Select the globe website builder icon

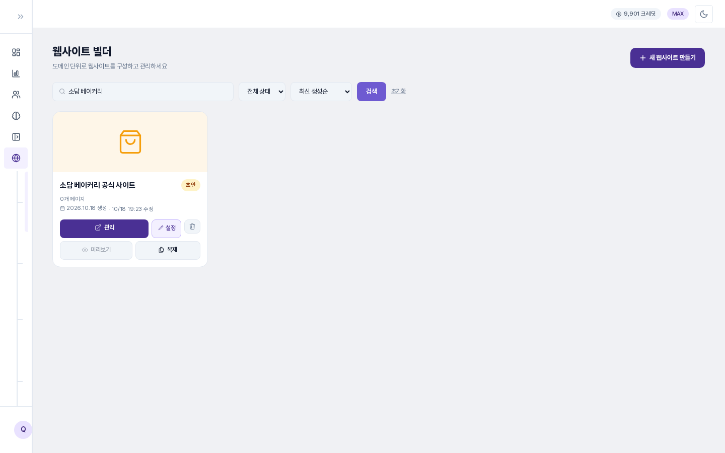click(x=16, y=158)
